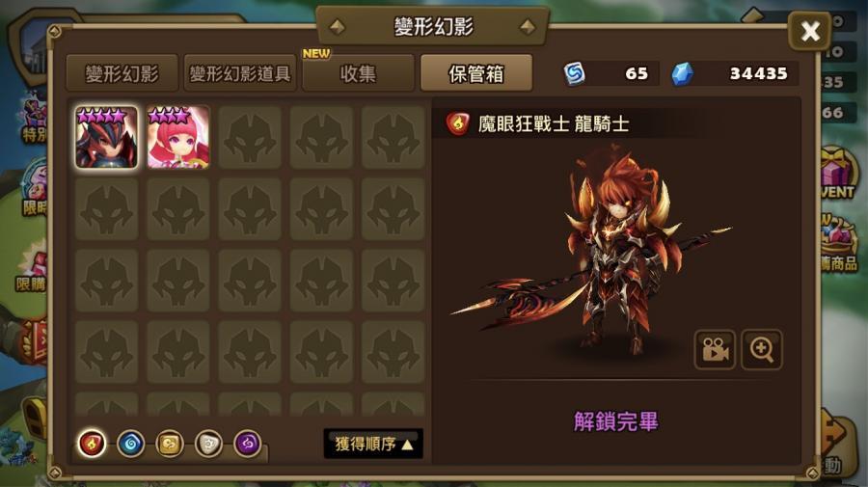The image size is (868, 487).
Task: Select the 保管箱 tab
Action: 476,73
